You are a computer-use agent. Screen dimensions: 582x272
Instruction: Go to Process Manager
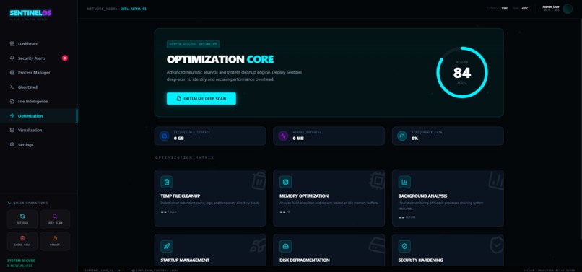point(38,73)
